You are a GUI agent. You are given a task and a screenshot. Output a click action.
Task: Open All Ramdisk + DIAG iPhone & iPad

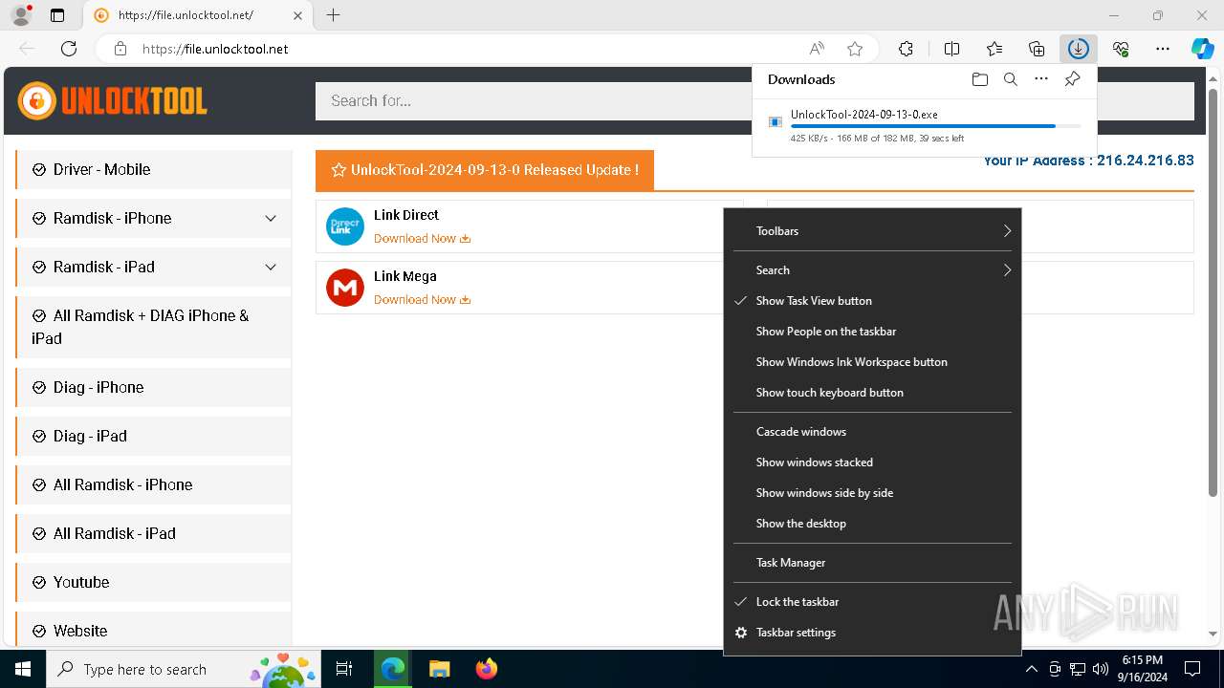(153, 327)
